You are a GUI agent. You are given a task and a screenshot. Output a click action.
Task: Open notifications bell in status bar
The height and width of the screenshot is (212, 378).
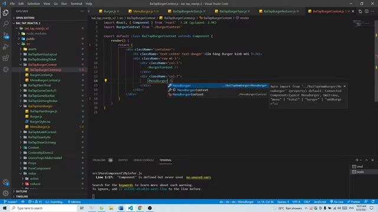point(373,201)
